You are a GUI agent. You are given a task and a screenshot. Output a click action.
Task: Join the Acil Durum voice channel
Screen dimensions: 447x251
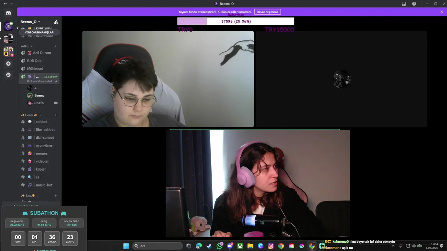39,53
